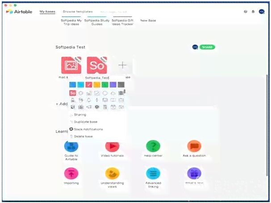Choose the gray base color swatch
This screenshot has width=271, height=203.
pos(121,85)
